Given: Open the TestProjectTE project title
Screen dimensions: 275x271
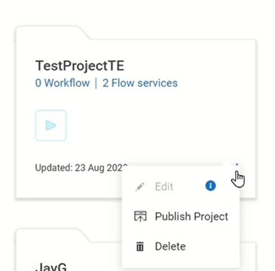Looking at the screenshot, I should 80,66.
